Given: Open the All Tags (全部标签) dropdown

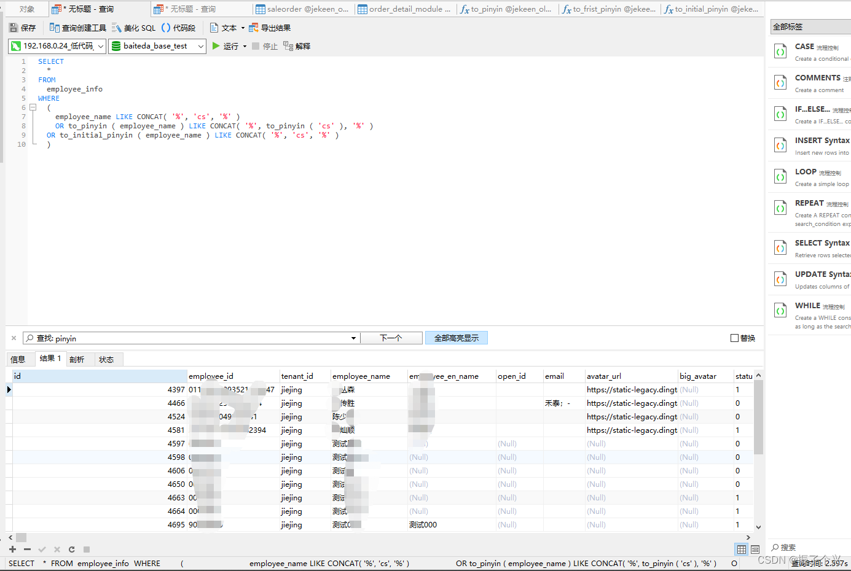Looking at the screenshot, I should coord(810,27).
